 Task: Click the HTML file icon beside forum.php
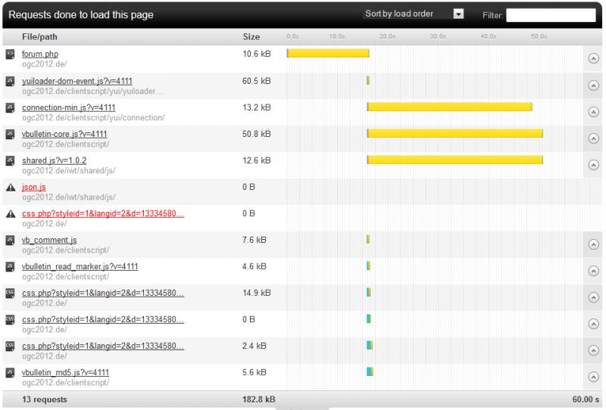coord(10,54)
